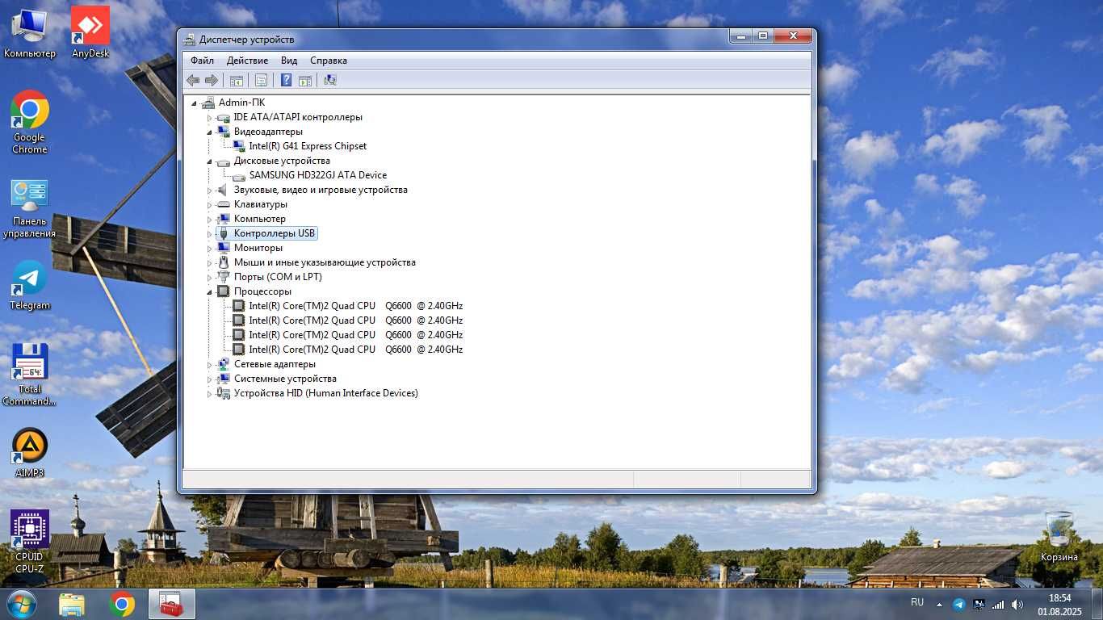
Task: Open the Telegram desktop shortcut
Action: pos(30,285)
